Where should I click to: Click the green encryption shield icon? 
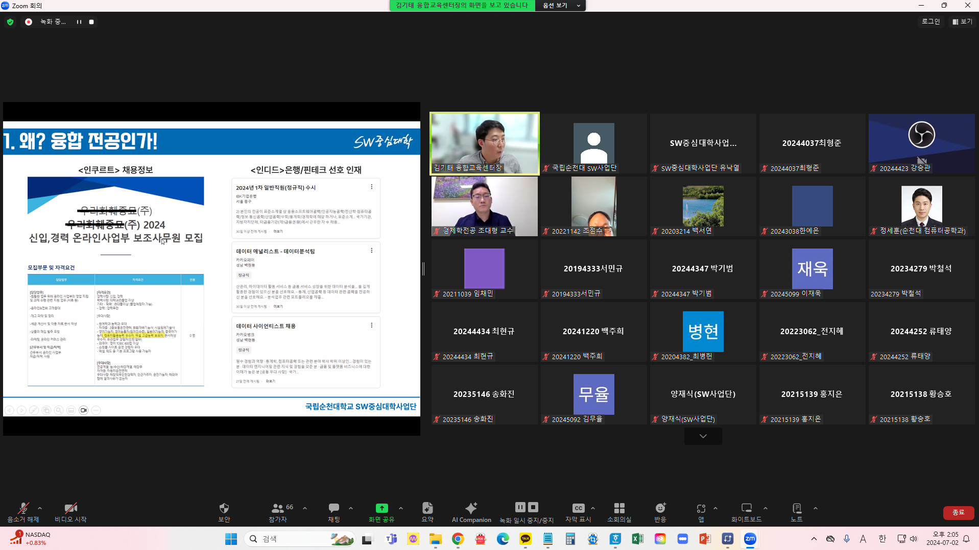tap(10, 22)
